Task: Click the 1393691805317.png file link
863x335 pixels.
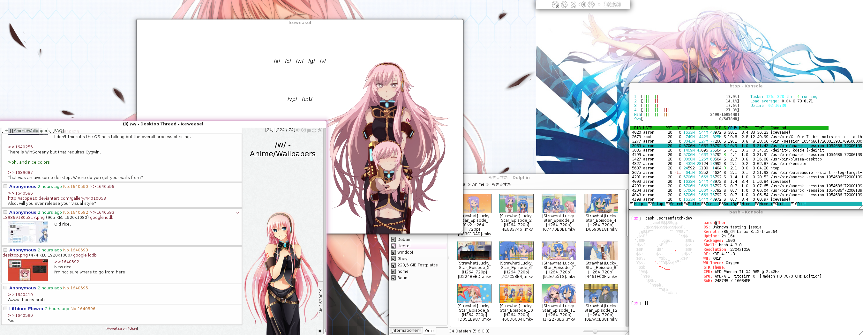Action: point(23,217)
